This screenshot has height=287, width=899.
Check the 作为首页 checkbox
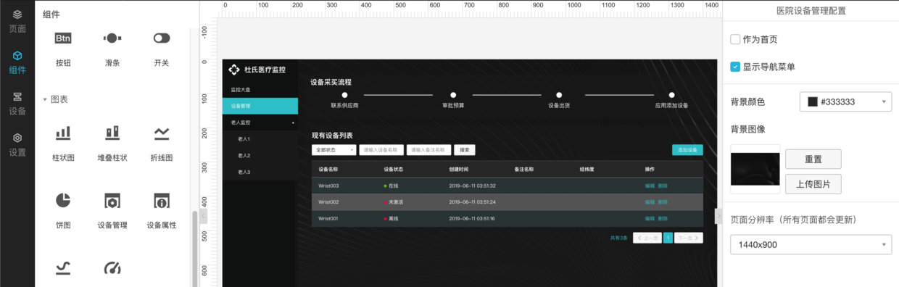[x=735, y=39]
